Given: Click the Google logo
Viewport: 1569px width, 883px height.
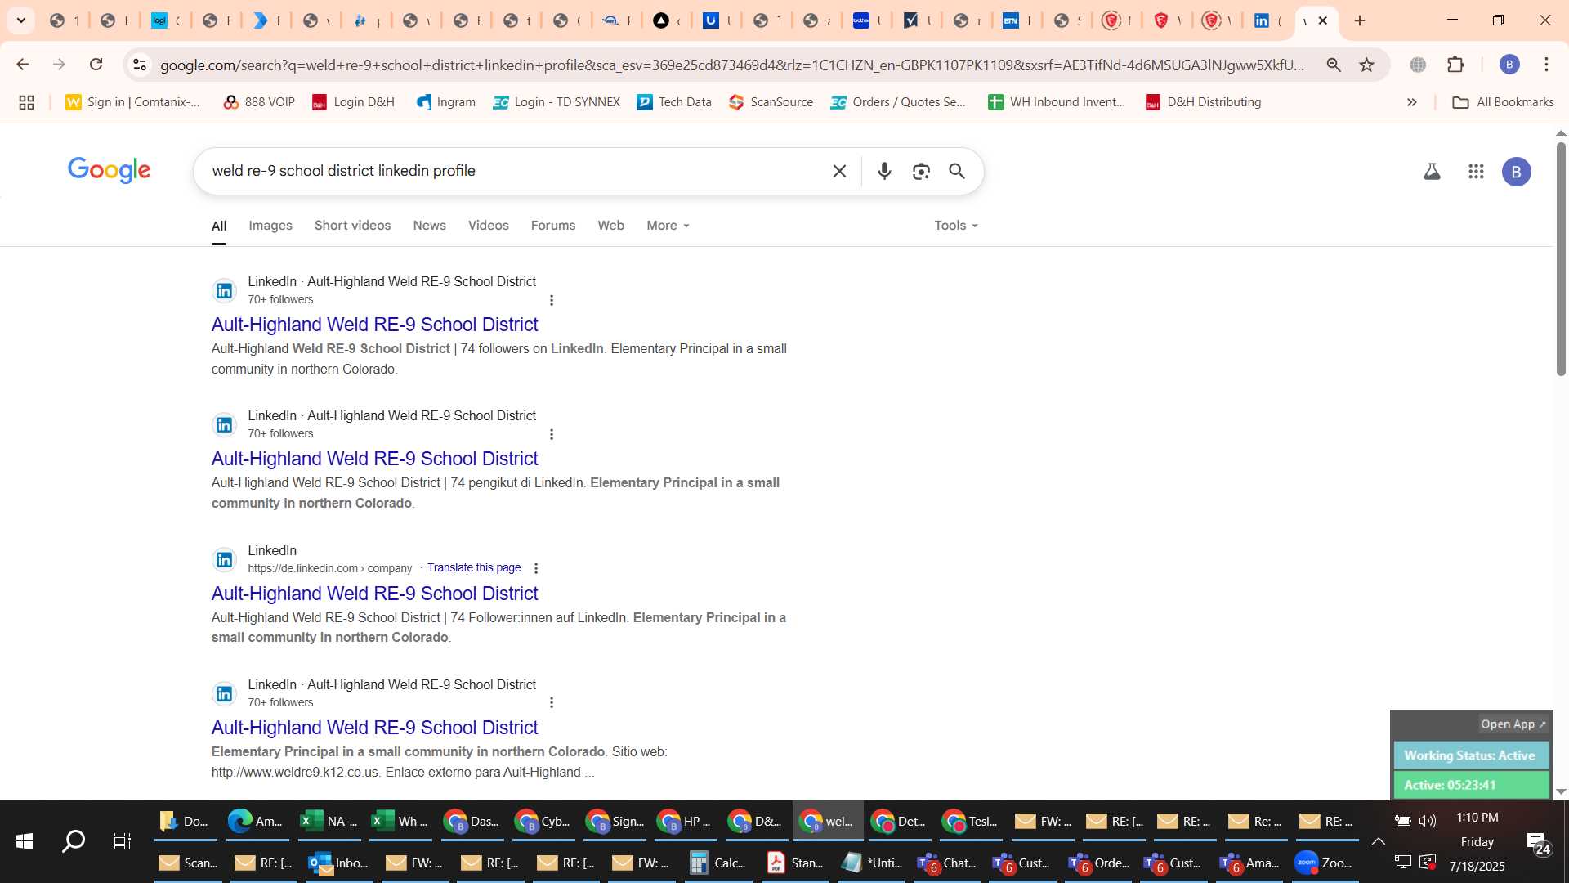Looking at the screenshot, I should 110,170.
